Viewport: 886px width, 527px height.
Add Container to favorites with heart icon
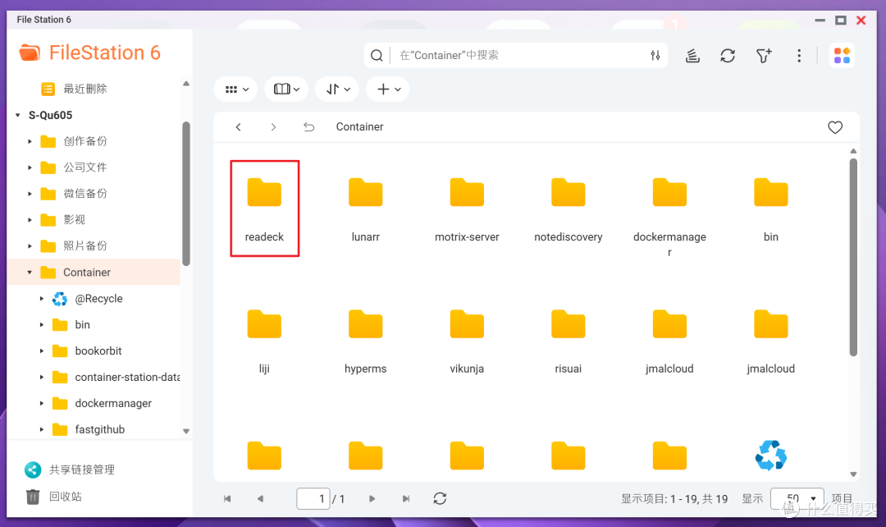pos(835,127)
